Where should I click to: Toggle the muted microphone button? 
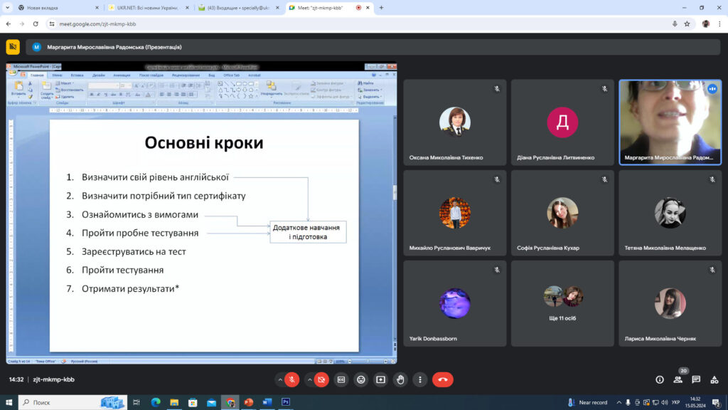[x=291, y=380]
